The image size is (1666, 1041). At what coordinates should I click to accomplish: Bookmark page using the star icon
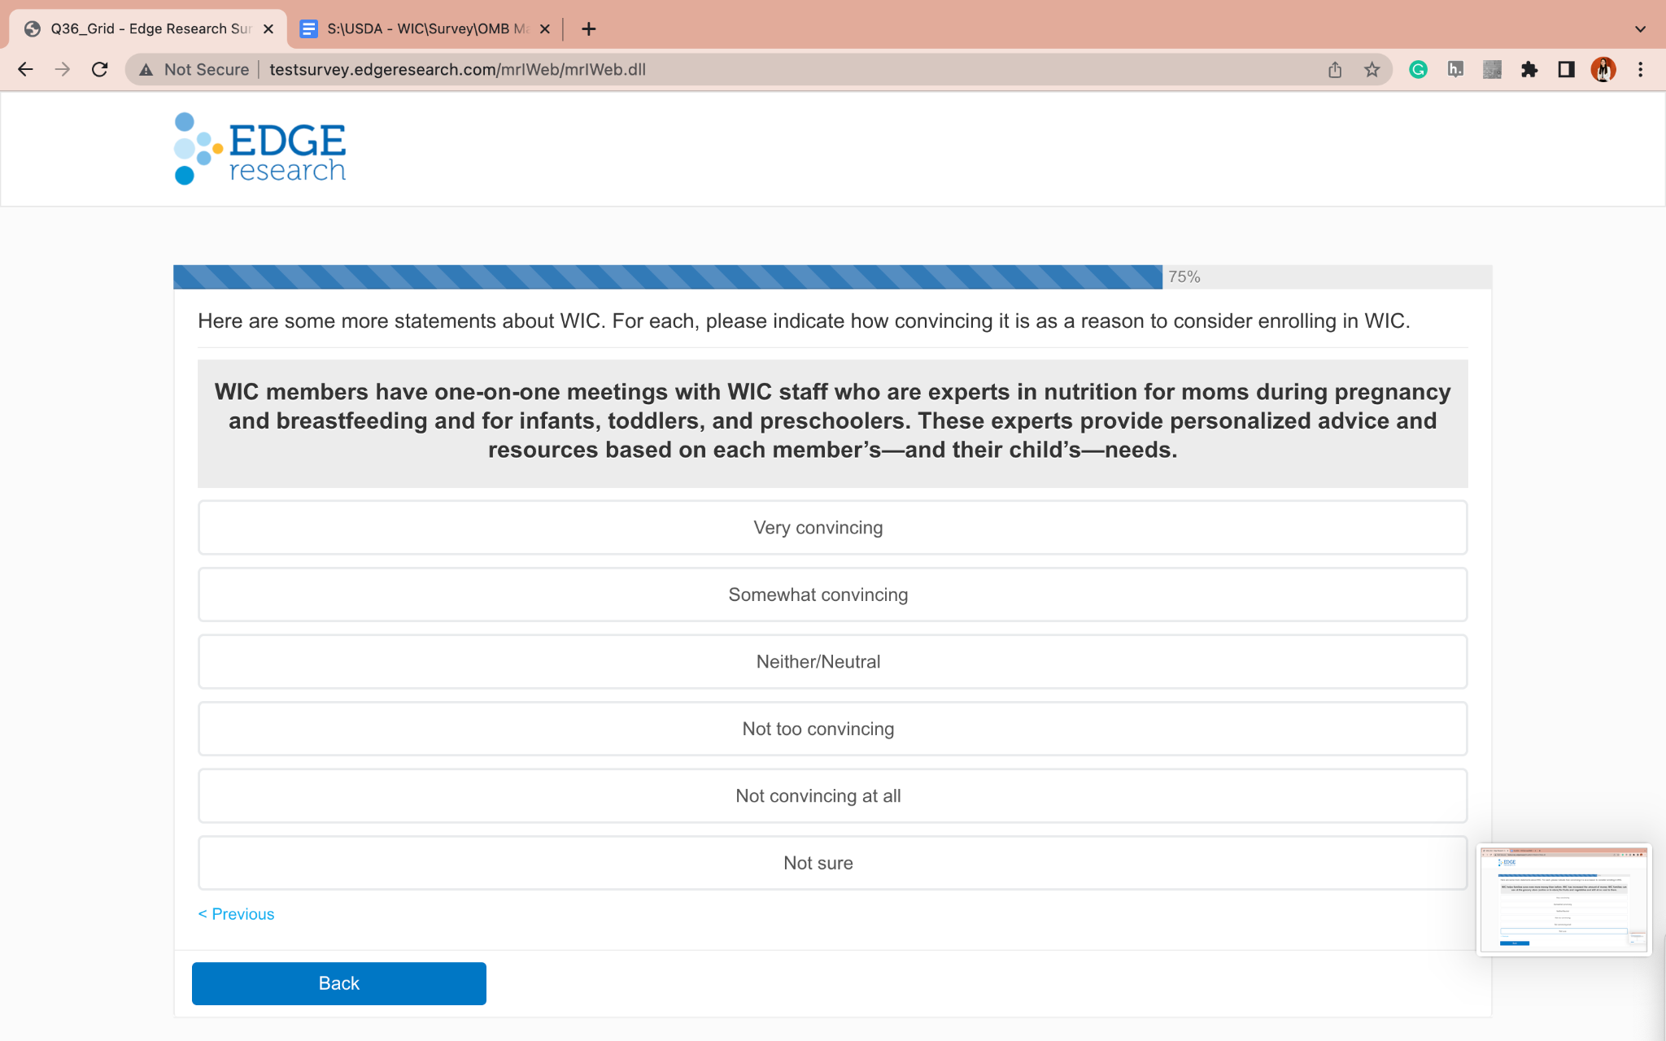(1372, 70)
